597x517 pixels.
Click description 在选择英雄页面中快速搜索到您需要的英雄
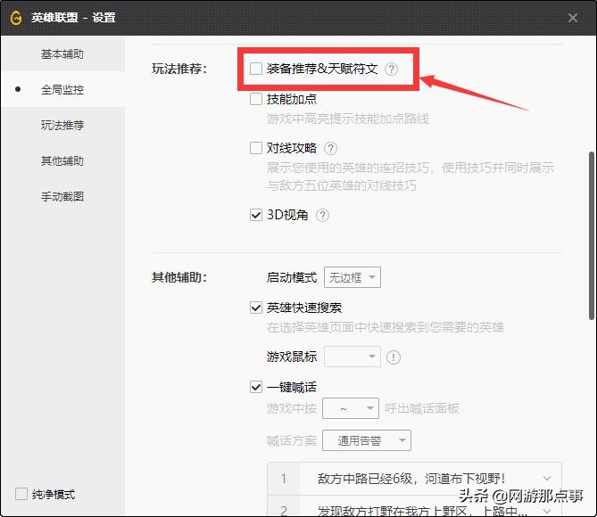coord(386,327)
